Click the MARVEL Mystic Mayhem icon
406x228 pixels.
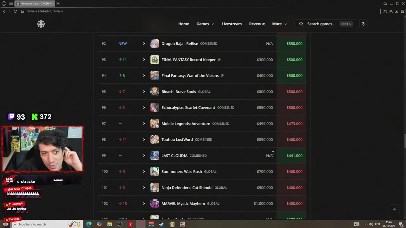pos(154,203)
